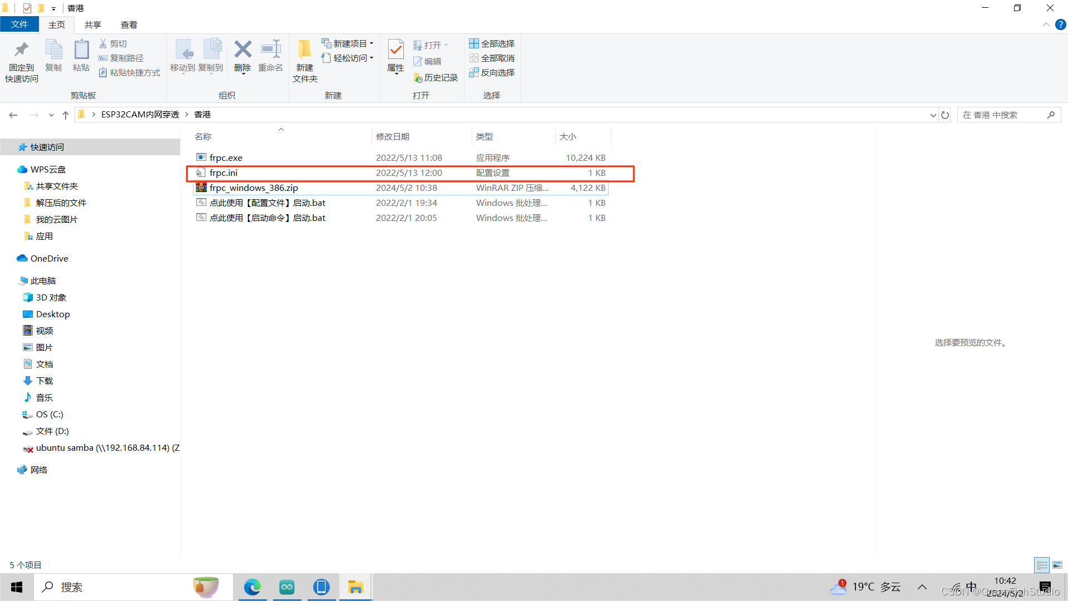The width and height of the screenshot is (1068, 601).
Task: Open the File menu tab
Action: pos(19,24)
